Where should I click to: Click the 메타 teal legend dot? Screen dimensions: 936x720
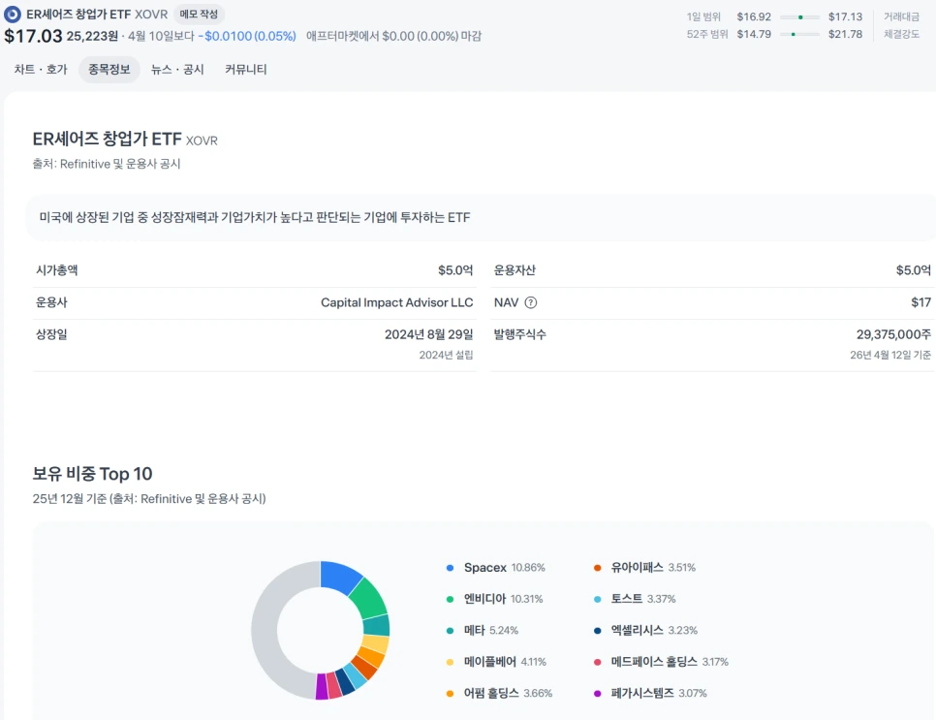click(x=451, y=631)
